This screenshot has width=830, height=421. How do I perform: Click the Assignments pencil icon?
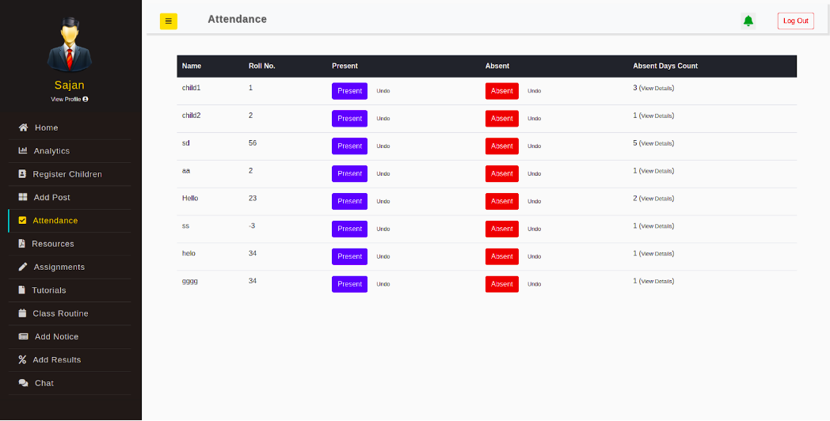[x=23, y=267]
